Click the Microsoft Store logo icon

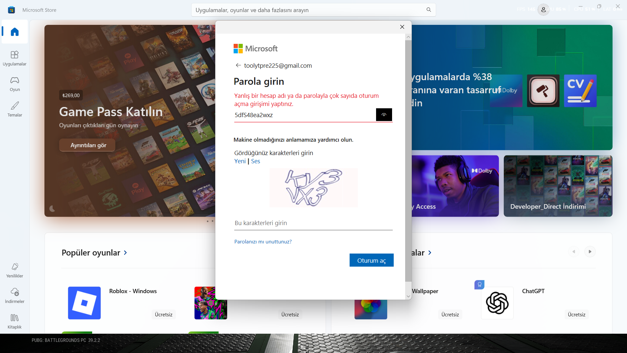pyautogui.click(x=11, y=10)
